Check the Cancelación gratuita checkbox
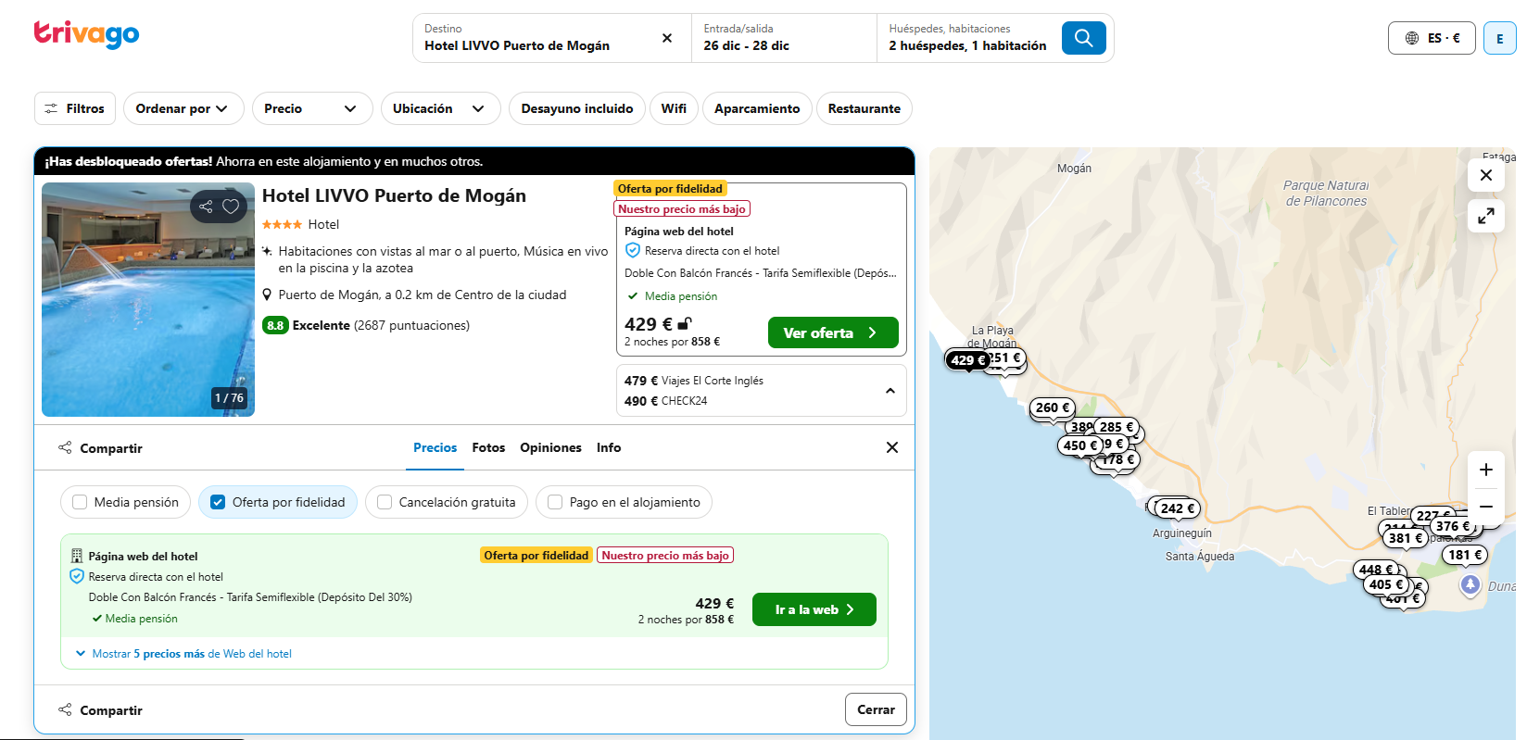This screenshot has height=740, width=1527. point(385,502)
